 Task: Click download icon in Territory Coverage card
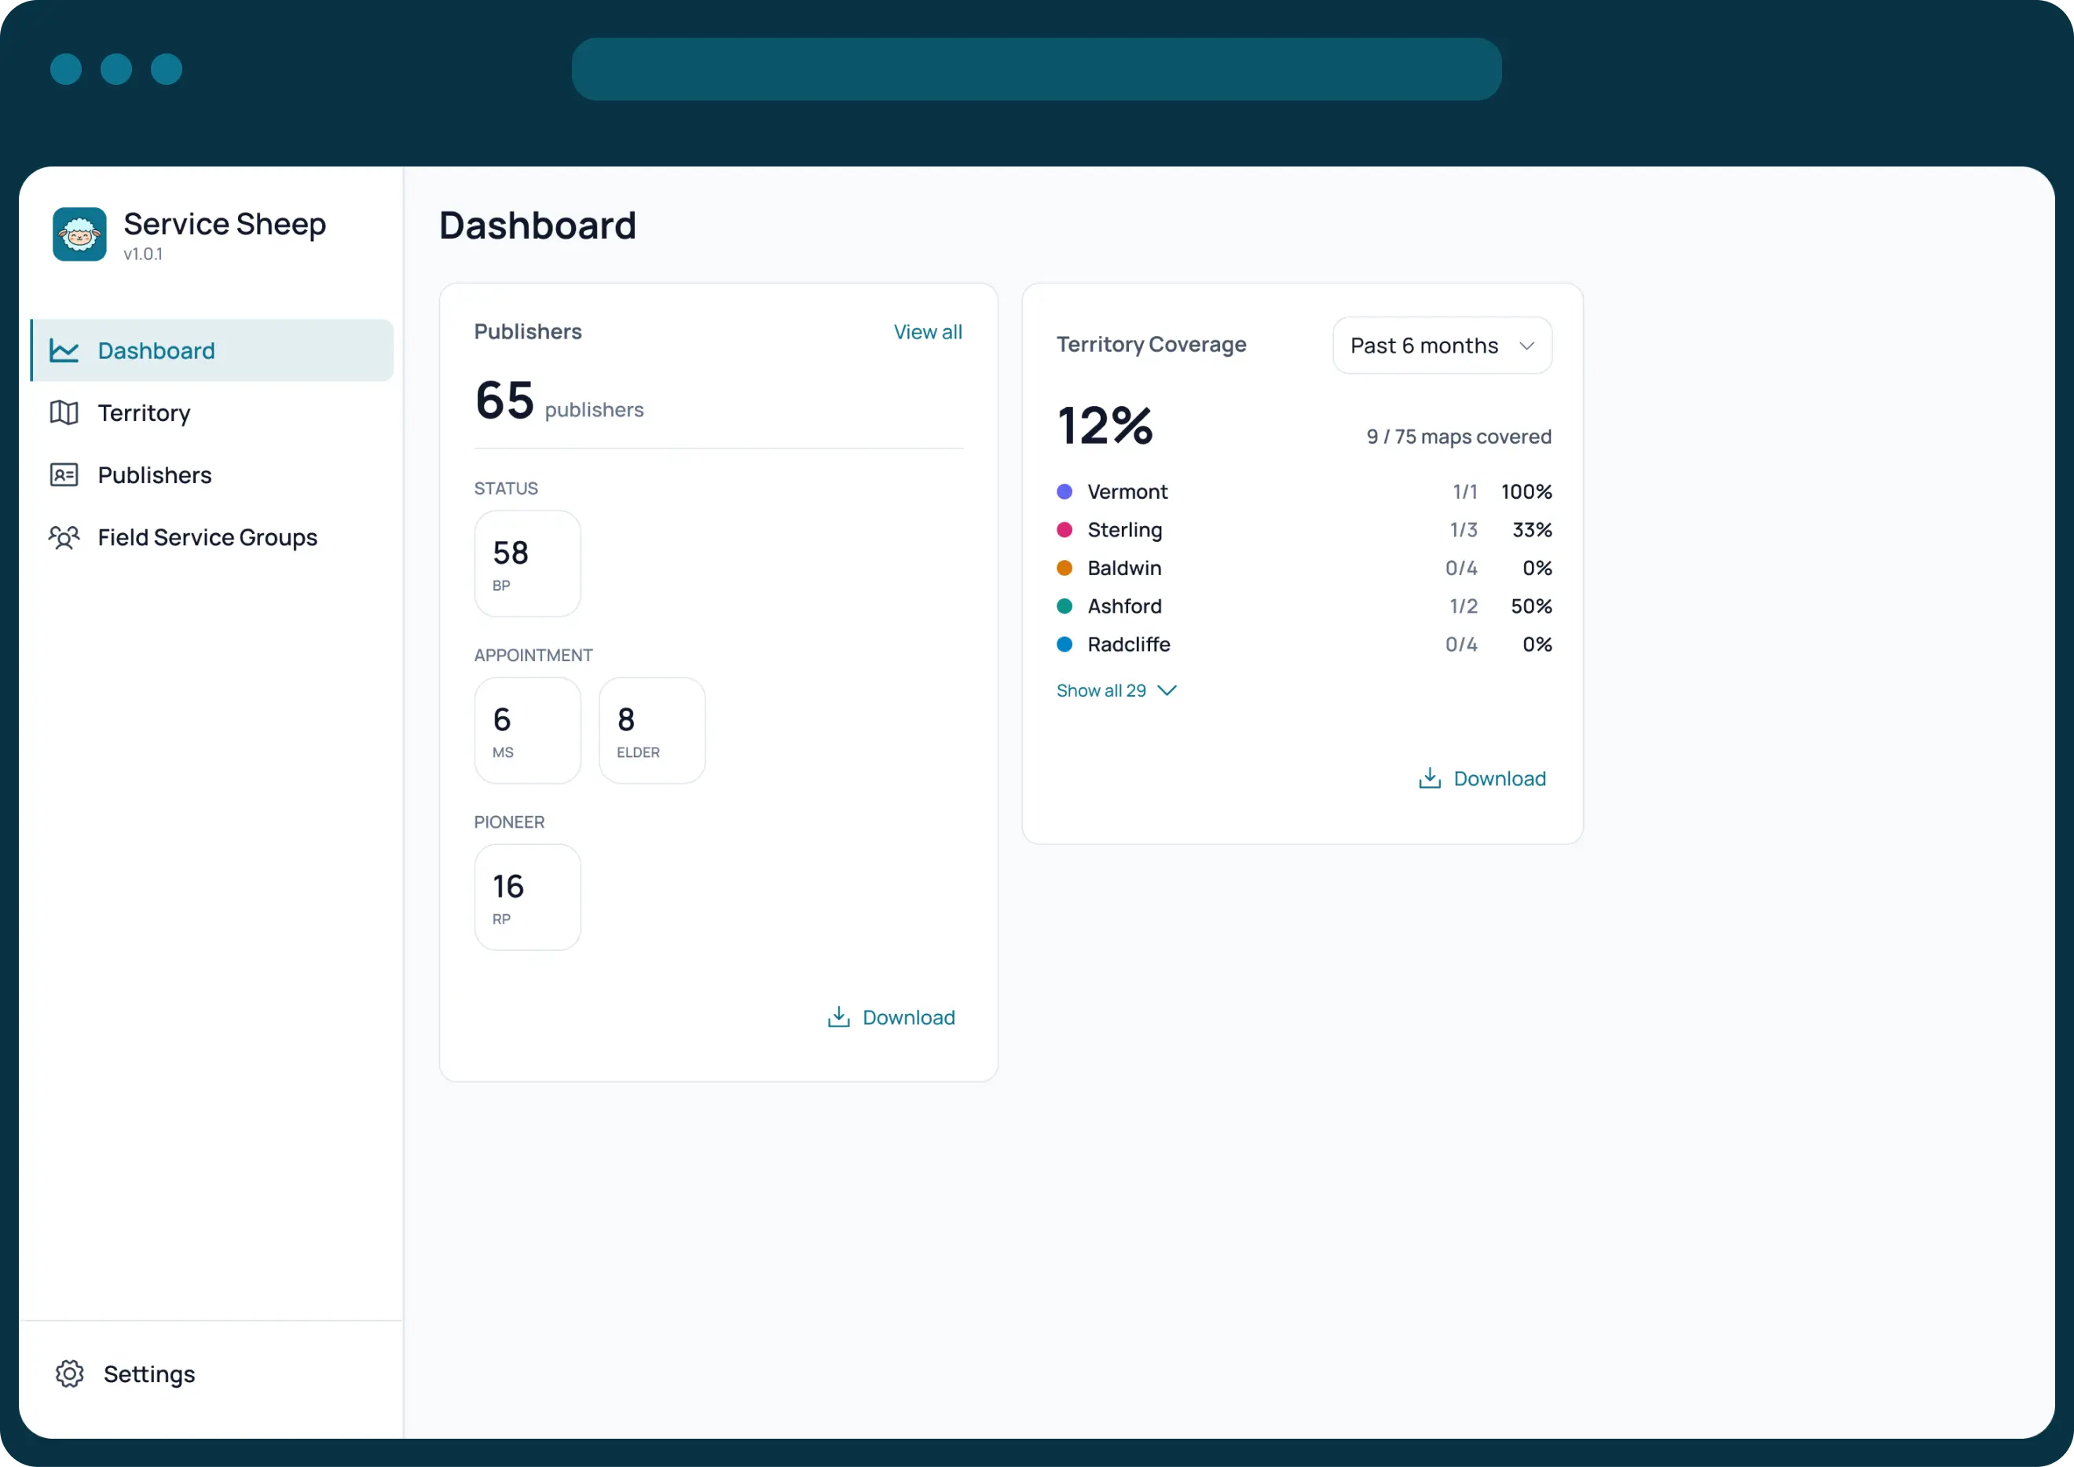[x=1430, y=779]
